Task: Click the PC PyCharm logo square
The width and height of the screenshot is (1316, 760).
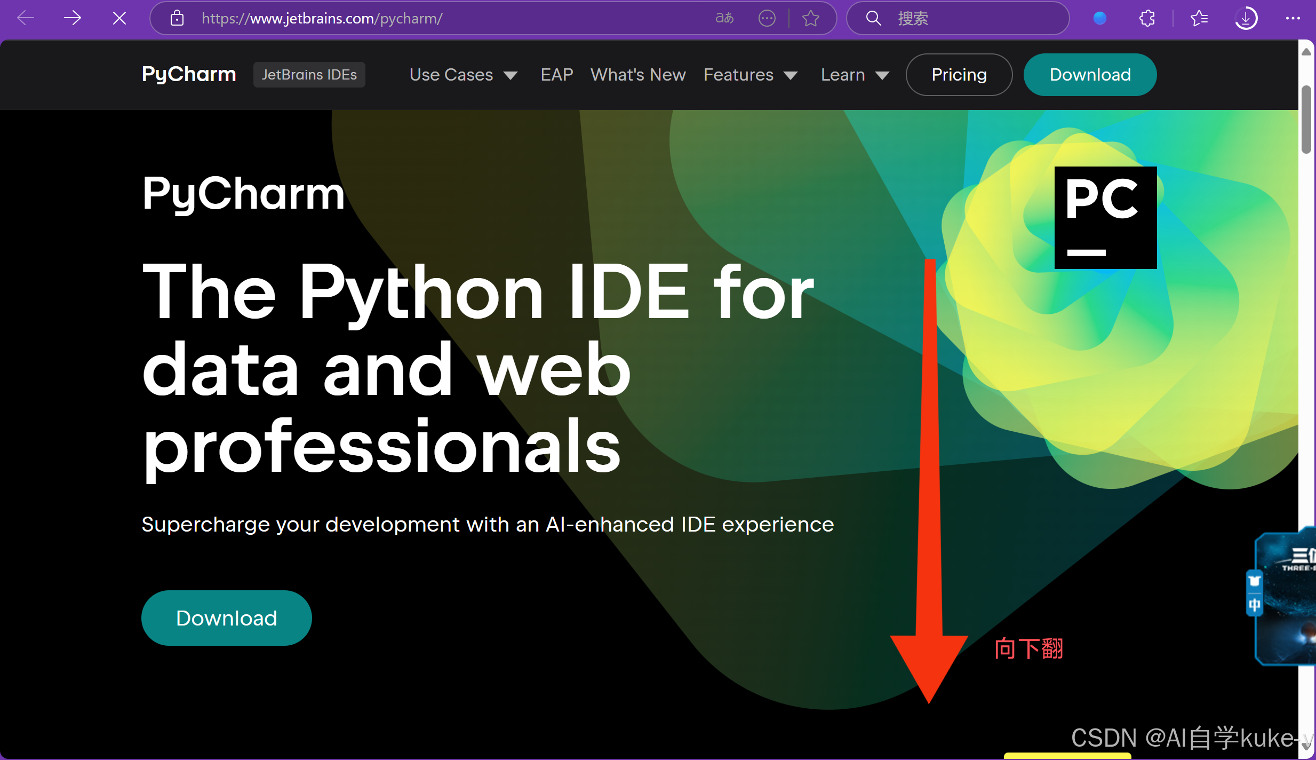Action: (1105, 217)
